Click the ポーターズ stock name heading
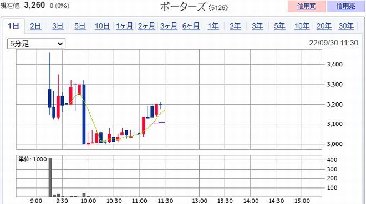Viewport: 366px width, 204px height. click(183, 7)
